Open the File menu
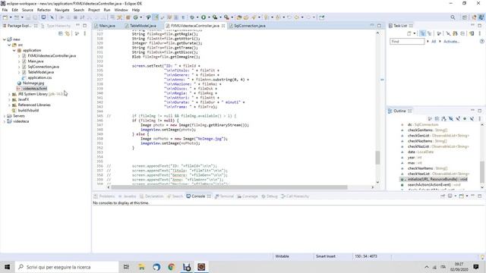The width and height of the screenshot is (486, 273). (x=5, y=10)
